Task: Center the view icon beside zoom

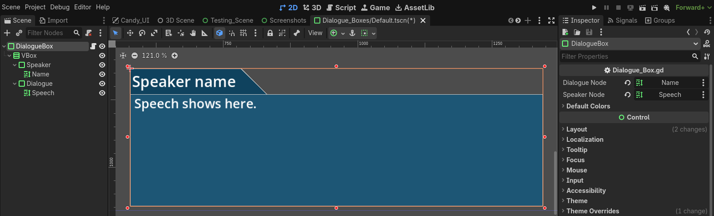Action: coord(123,56)
